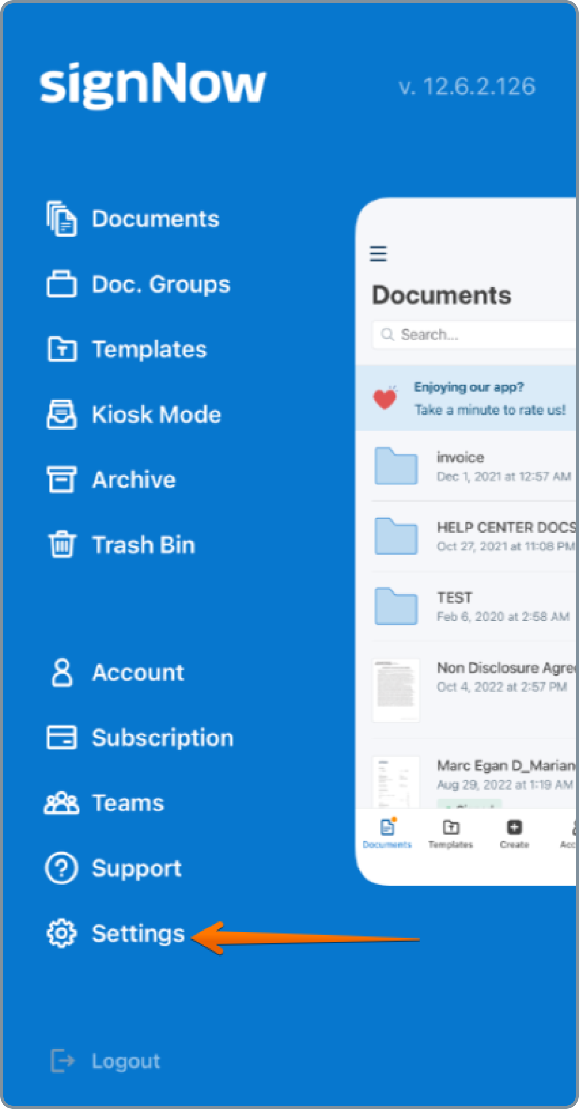Open the Settings gear icon

61,933
